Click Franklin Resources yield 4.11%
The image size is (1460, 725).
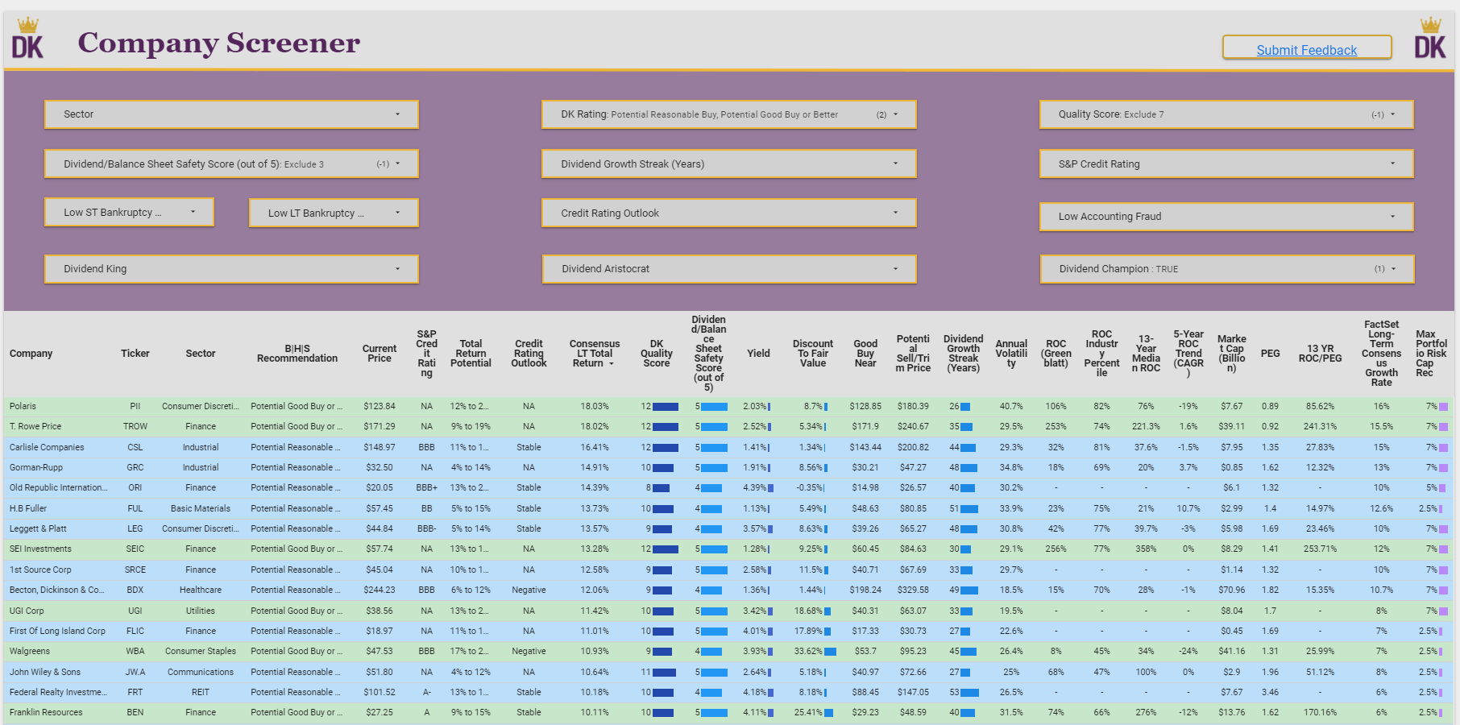[755, 713]
